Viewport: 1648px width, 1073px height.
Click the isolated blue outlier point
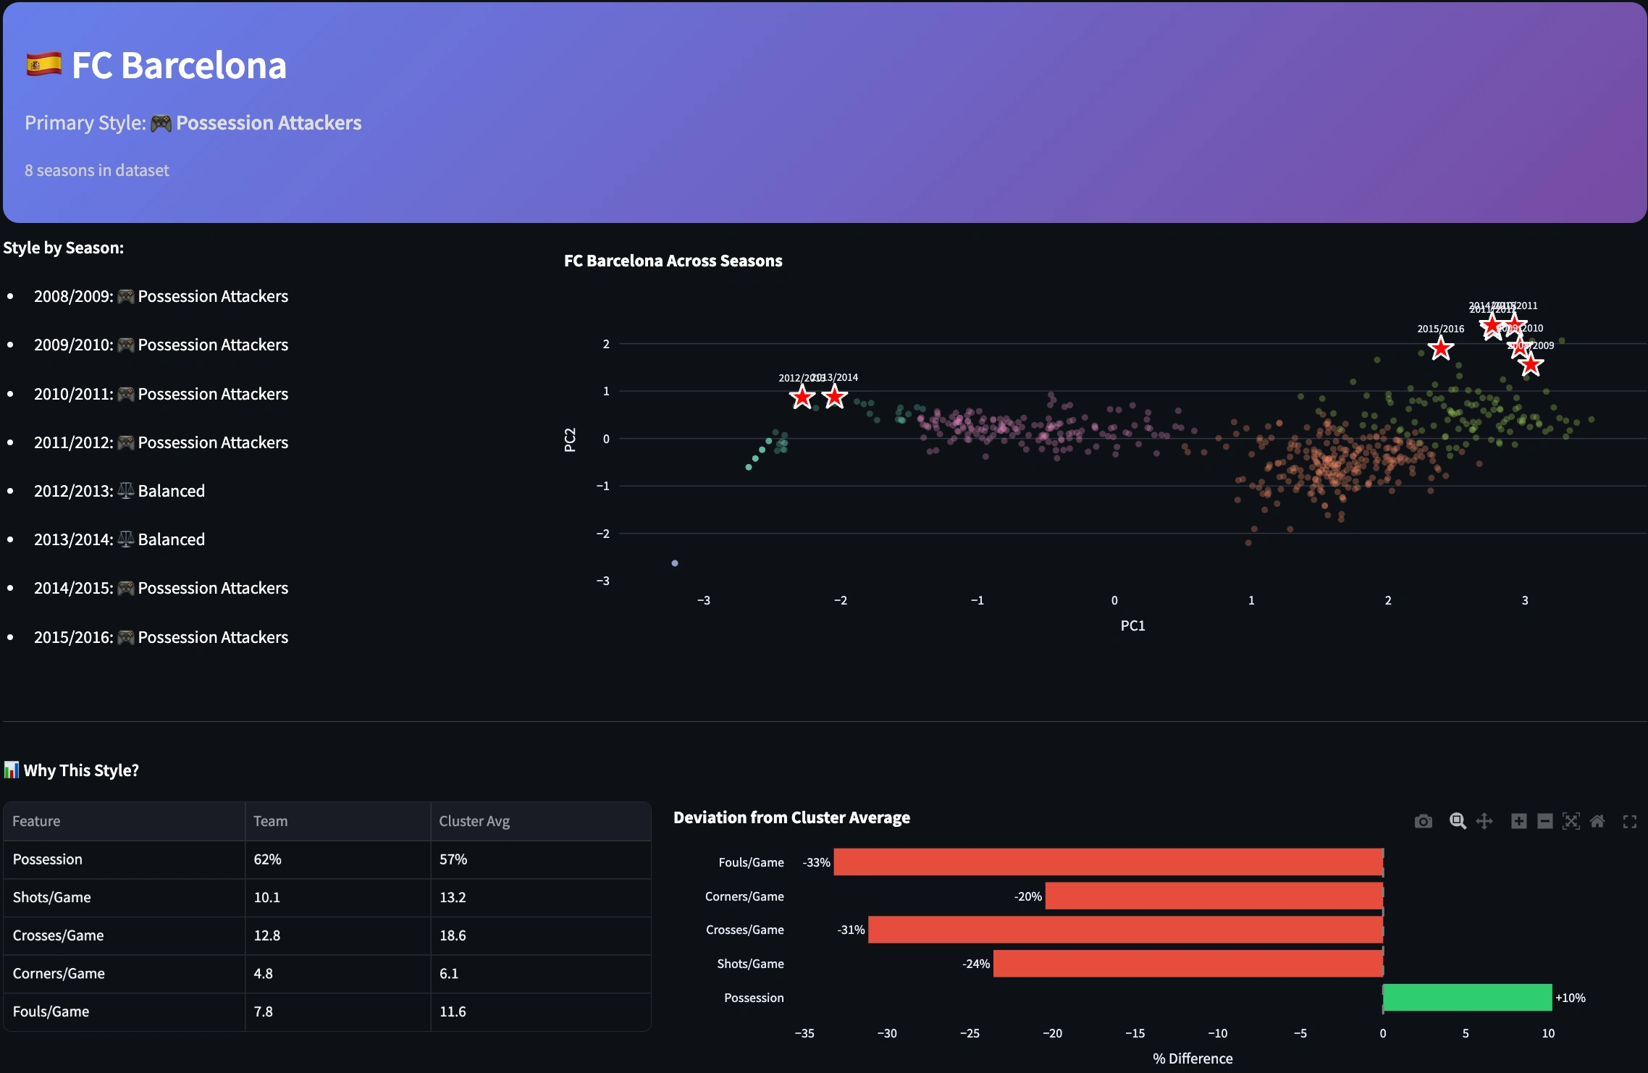pos(675,563)
